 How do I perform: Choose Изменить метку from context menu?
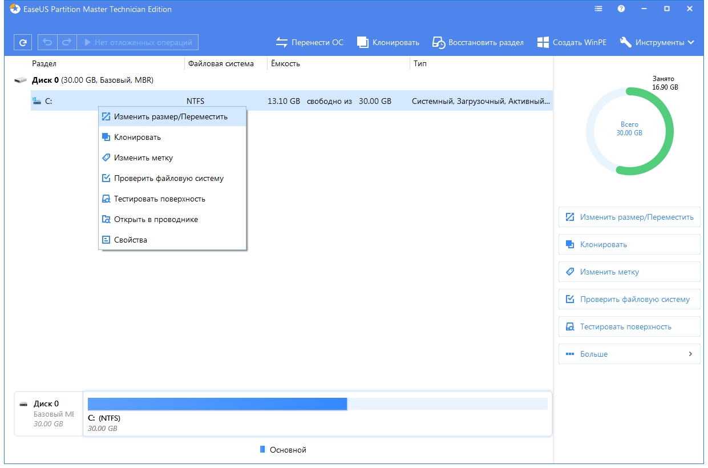(x=143, y=158)
